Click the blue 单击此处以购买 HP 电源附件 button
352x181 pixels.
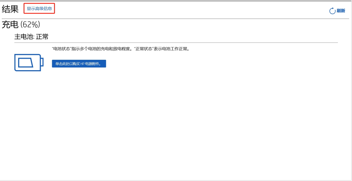[79, 64]
